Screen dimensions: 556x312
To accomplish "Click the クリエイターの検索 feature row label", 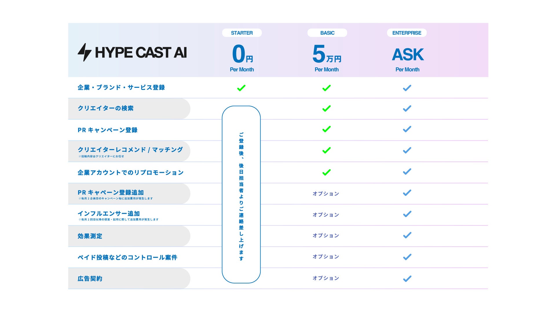I will 105,108.
